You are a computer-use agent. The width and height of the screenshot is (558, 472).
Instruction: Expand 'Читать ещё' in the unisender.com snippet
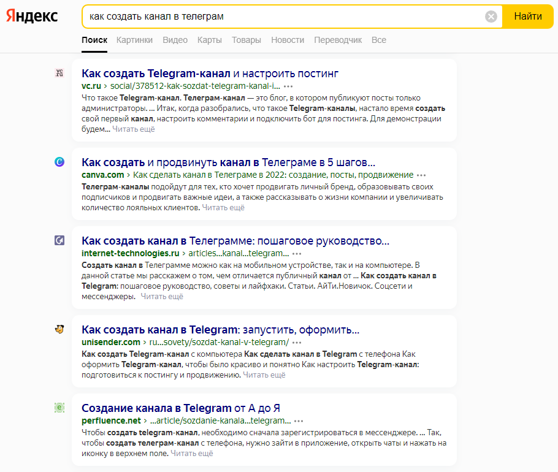click(264, 375)
